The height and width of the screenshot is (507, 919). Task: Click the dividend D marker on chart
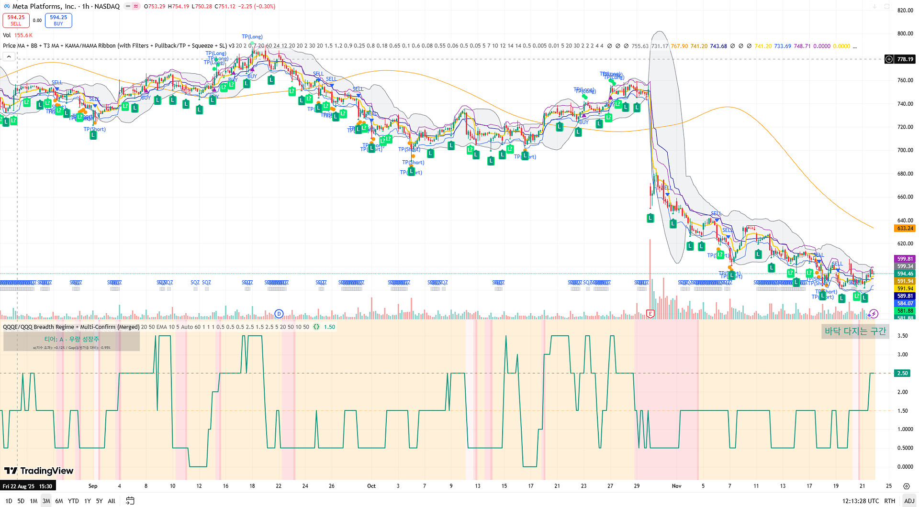(x=279, y=314)
